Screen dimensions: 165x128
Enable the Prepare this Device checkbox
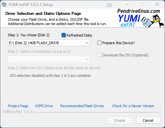coord(99,43)
